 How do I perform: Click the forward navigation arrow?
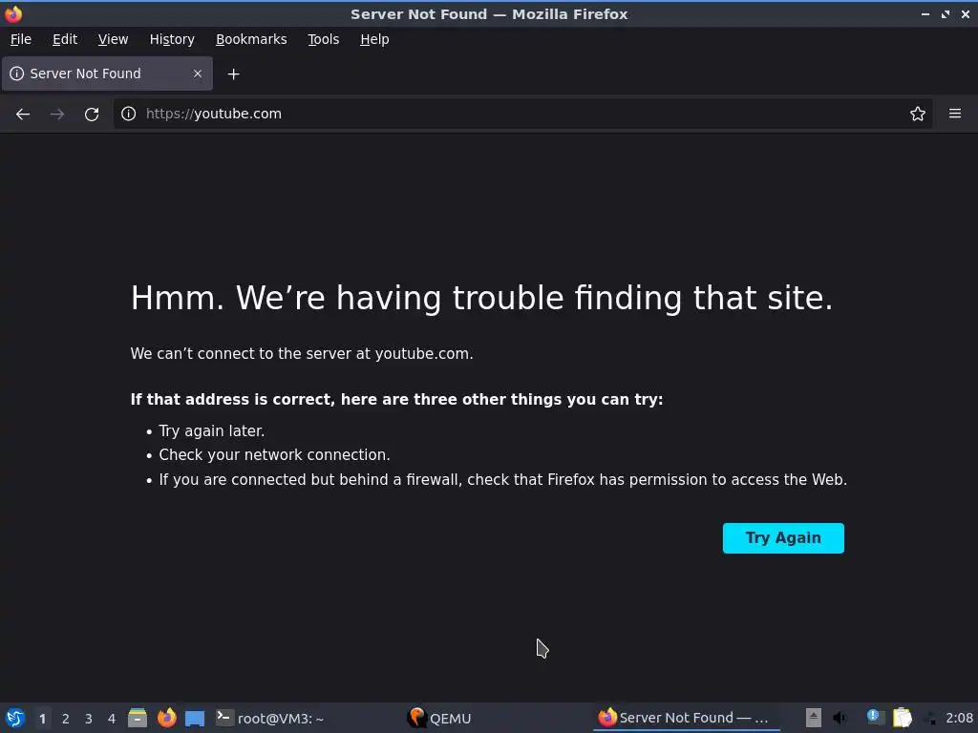point(57,115)
